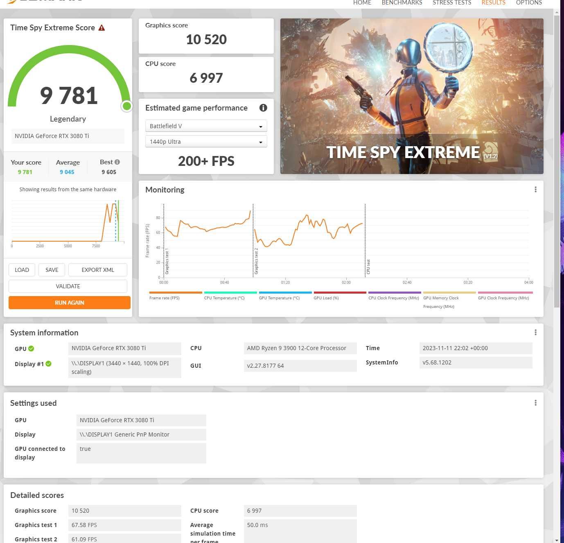
Task: Click the 200+ FPS estimate
Action: (x=206, y=161)
